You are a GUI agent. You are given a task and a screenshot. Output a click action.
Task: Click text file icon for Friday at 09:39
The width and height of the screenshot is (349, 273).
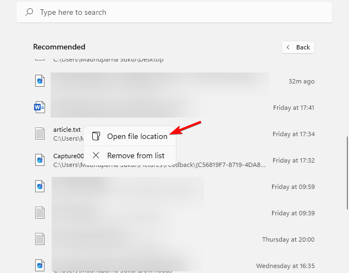(x=40, y=213)
